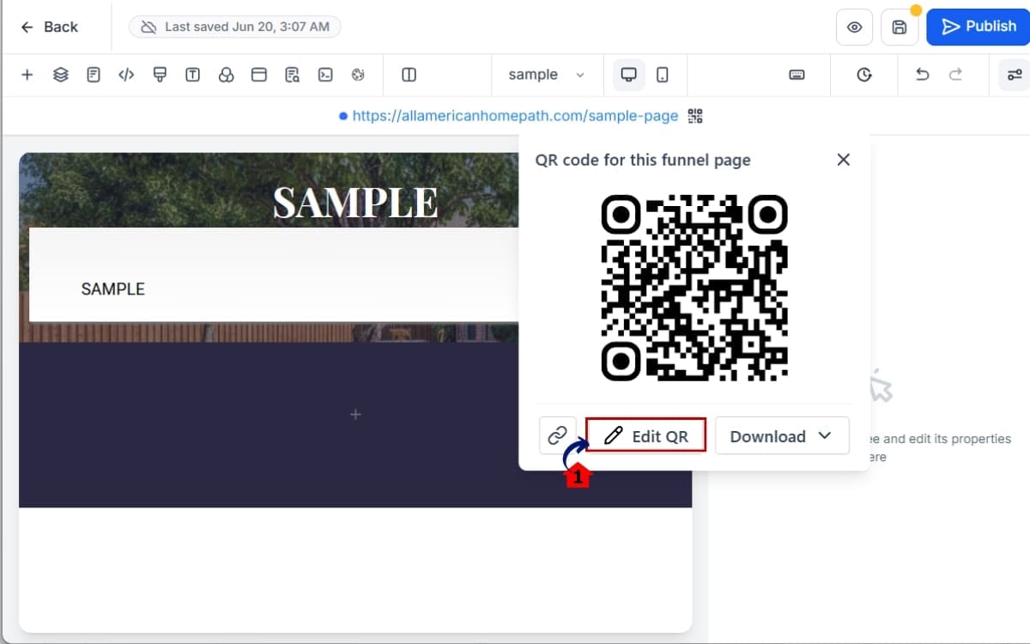Toggle the settings sliders panel icon
Image resolution: width=1030 pixels, height=644 pixels.
(1015, 75)
